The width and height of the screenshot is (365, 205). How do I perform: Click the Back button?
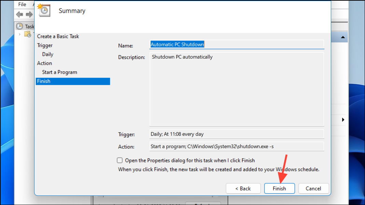click(243, 188)
